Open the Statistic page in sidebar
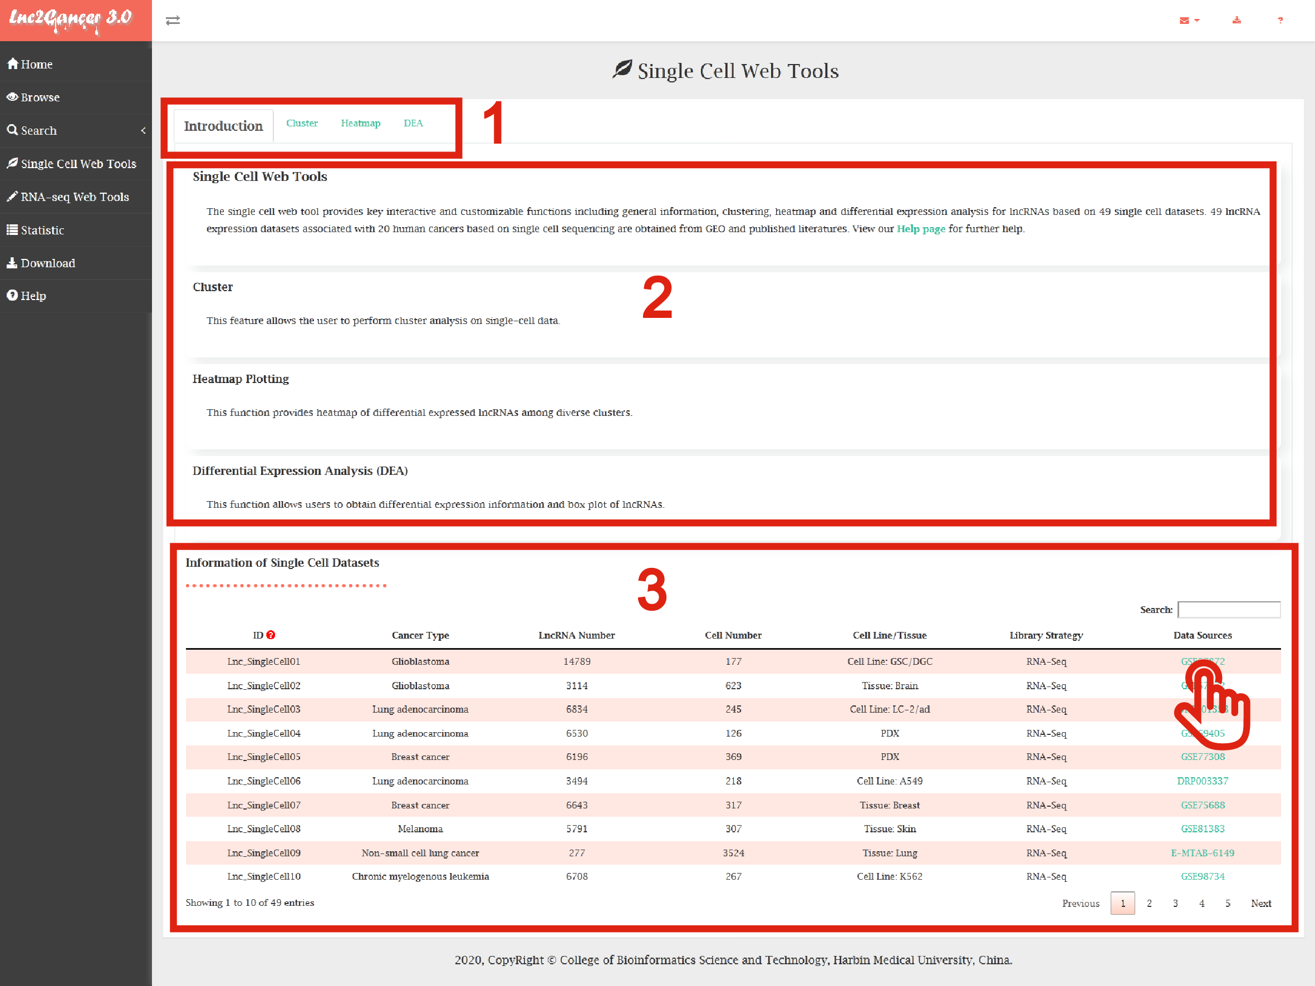This screenshot has width=1315, height=986. click(x=42, y=230)
